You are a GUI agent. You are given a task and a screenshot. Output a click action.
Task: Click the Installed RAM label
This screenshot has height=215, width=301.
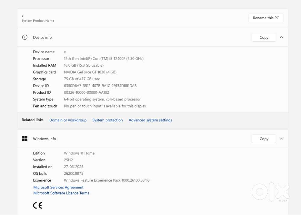pyautogui.click(x=45, y=65)
